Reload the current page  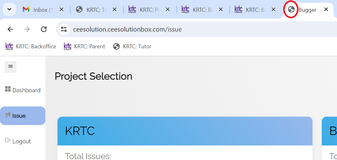click(44, 29)
